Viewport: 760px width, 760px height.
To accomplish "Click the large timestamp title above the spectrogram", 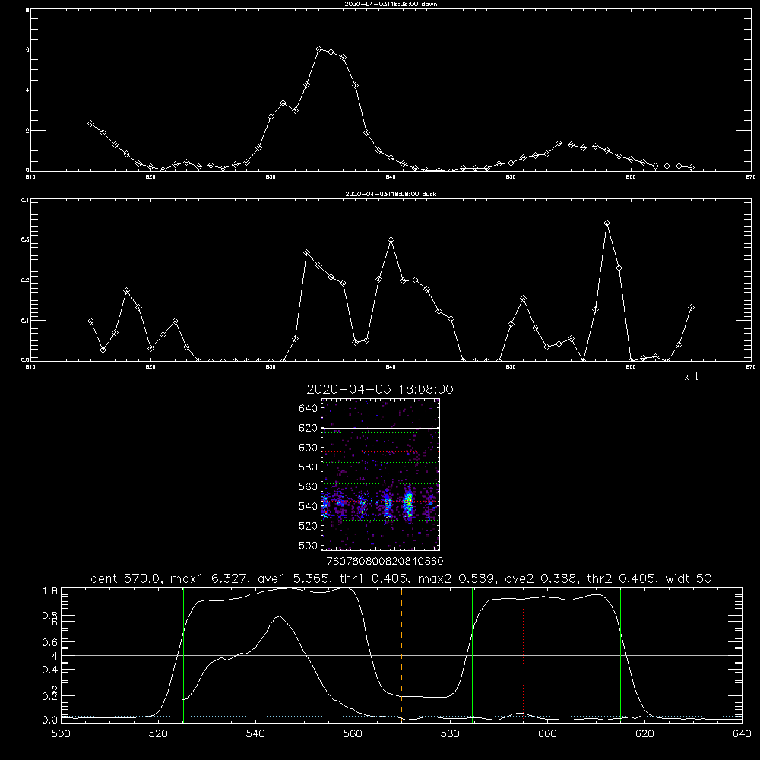I will click(380, 389).
